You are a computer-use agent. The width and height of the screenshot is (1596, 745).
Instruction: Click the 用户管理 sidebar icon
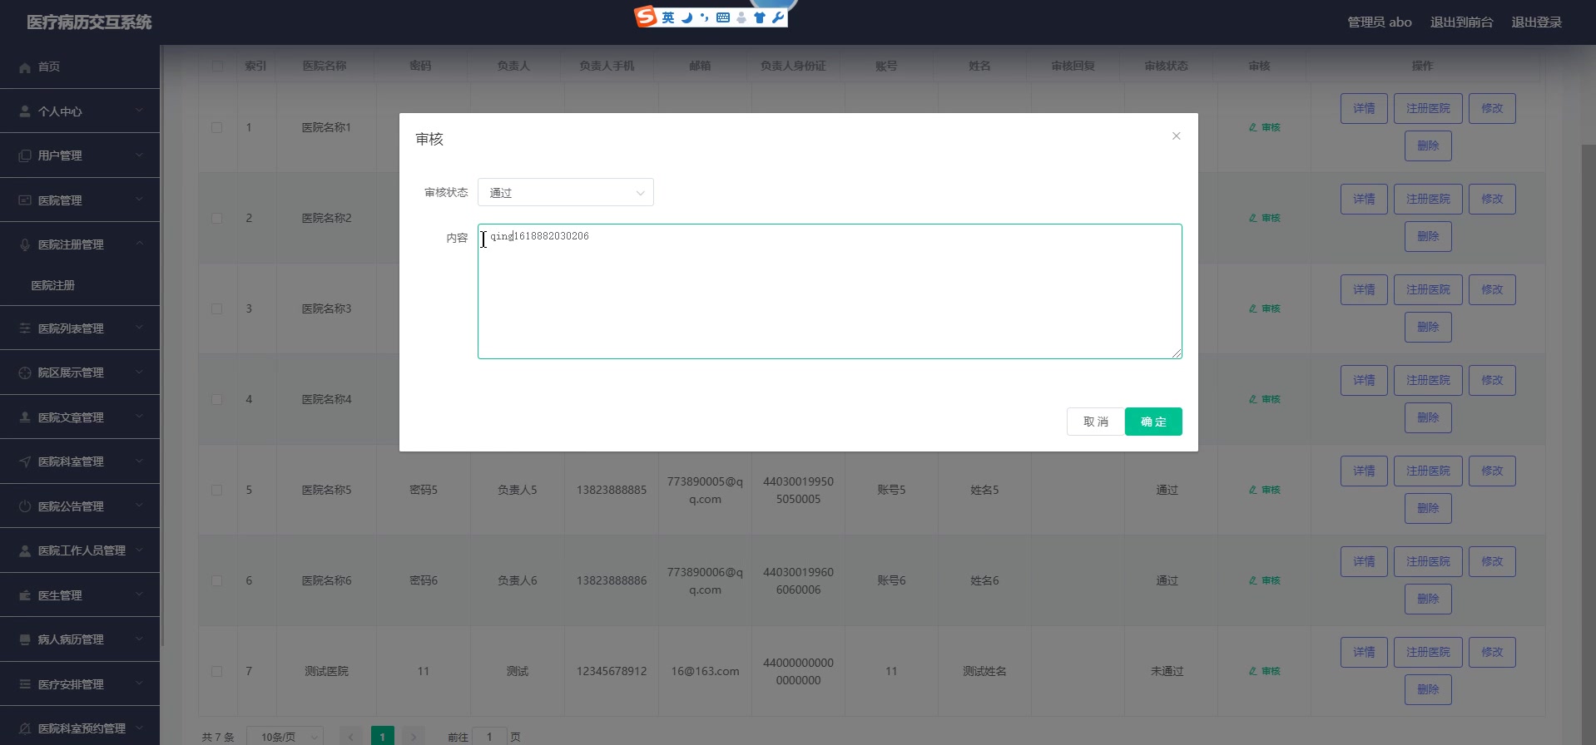coord(25,155)
